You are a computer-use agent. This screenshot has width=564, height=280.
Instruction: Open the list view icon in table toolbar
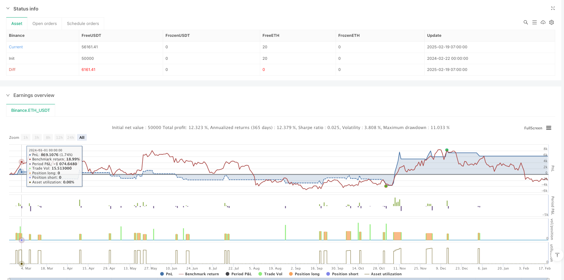(534, 22)
